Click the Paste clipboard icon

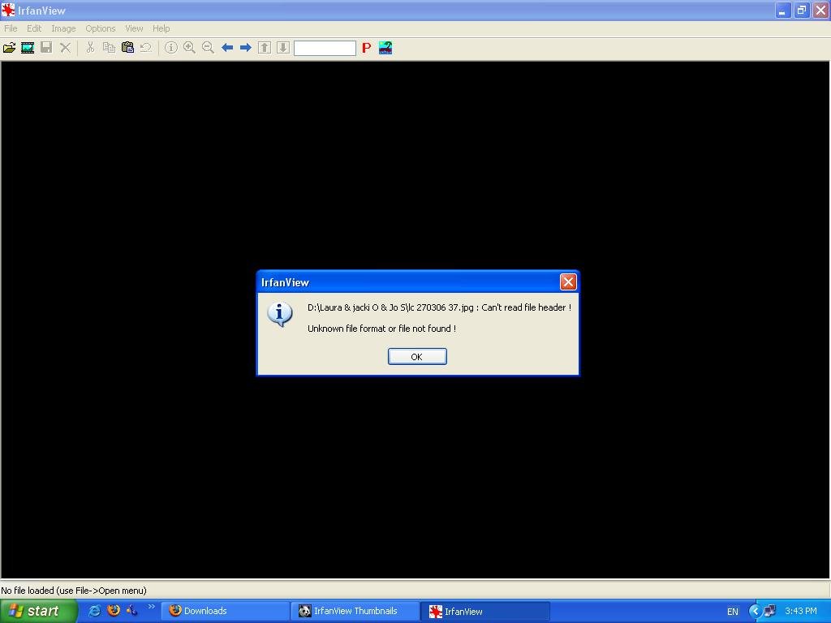pyautogui.click(x=127, y=48)
